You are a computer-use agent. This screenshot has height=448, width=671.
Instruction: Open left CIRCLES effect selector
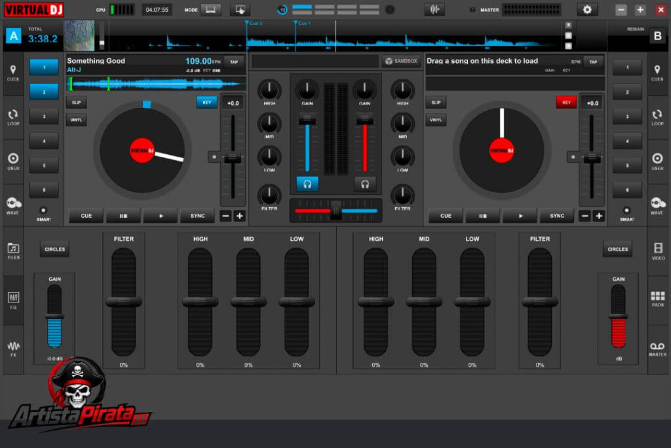point(55,249)
